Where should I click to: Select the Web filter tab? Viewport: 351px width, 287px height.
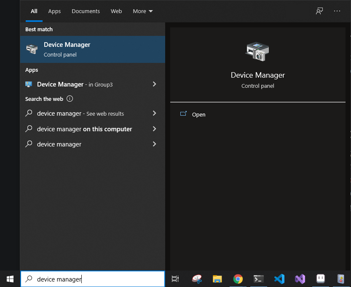point(116,11)
